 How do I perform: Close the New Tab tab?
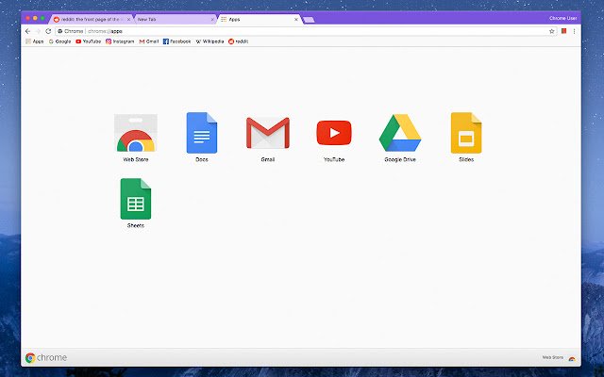212,19
